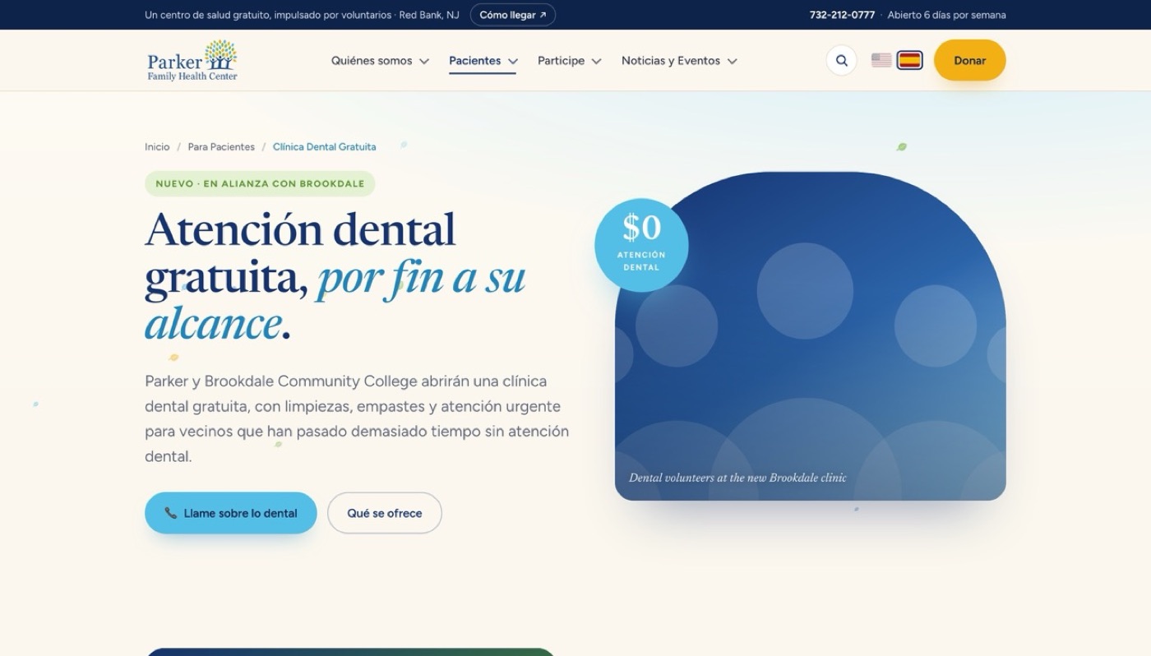Expand the Participe menu chevron
The width and height of the screenshot is (1151, 656).
tap(596, 61)
